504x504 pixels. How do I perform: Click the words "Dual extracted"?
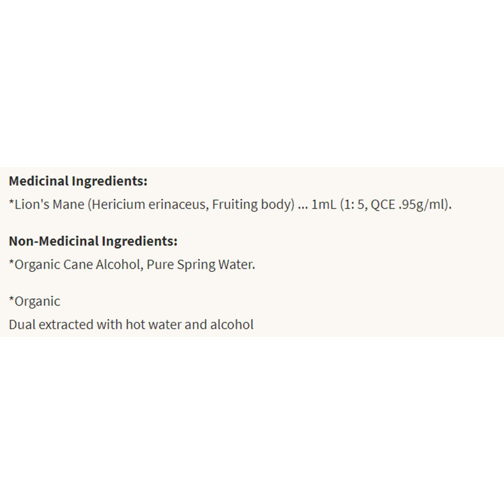51,325
